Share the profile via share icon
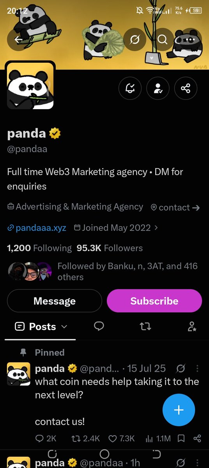Image resolution: width=209 pixels, height=468 pixels. [x=186, y=89]
